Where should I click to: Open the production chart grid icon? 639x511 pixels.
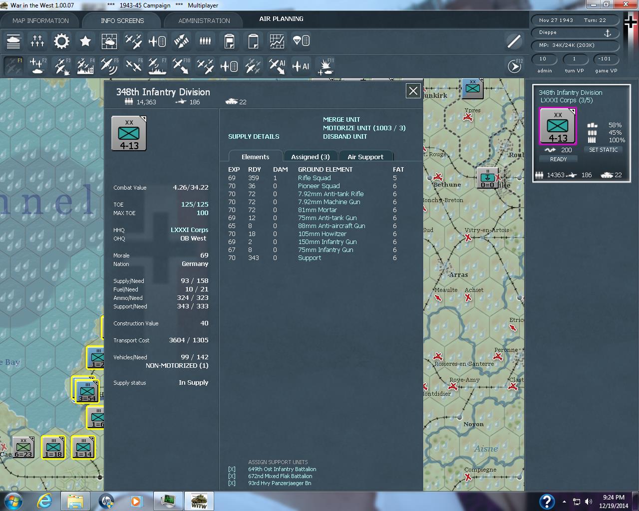click(x=277, y=41)
